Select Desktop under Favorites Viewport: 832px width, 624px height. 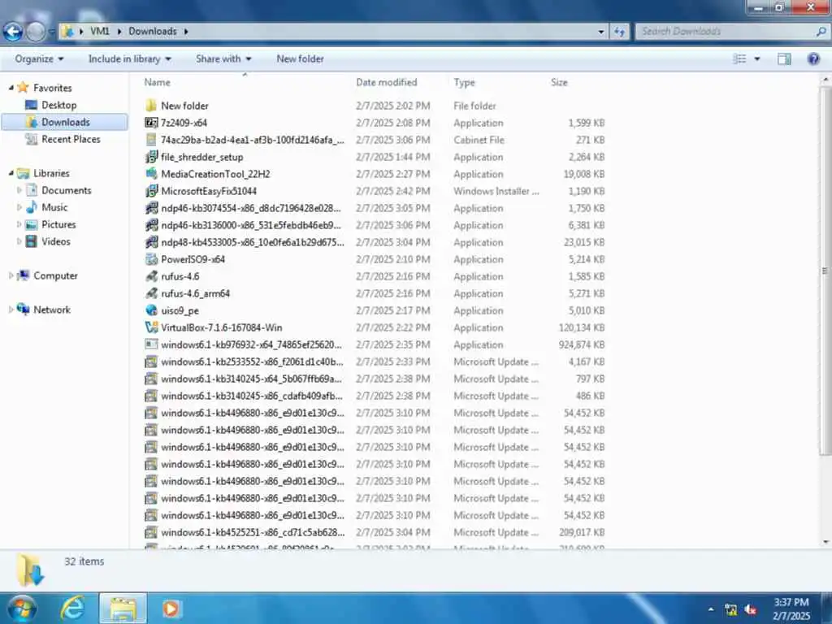tap(58, 105)
